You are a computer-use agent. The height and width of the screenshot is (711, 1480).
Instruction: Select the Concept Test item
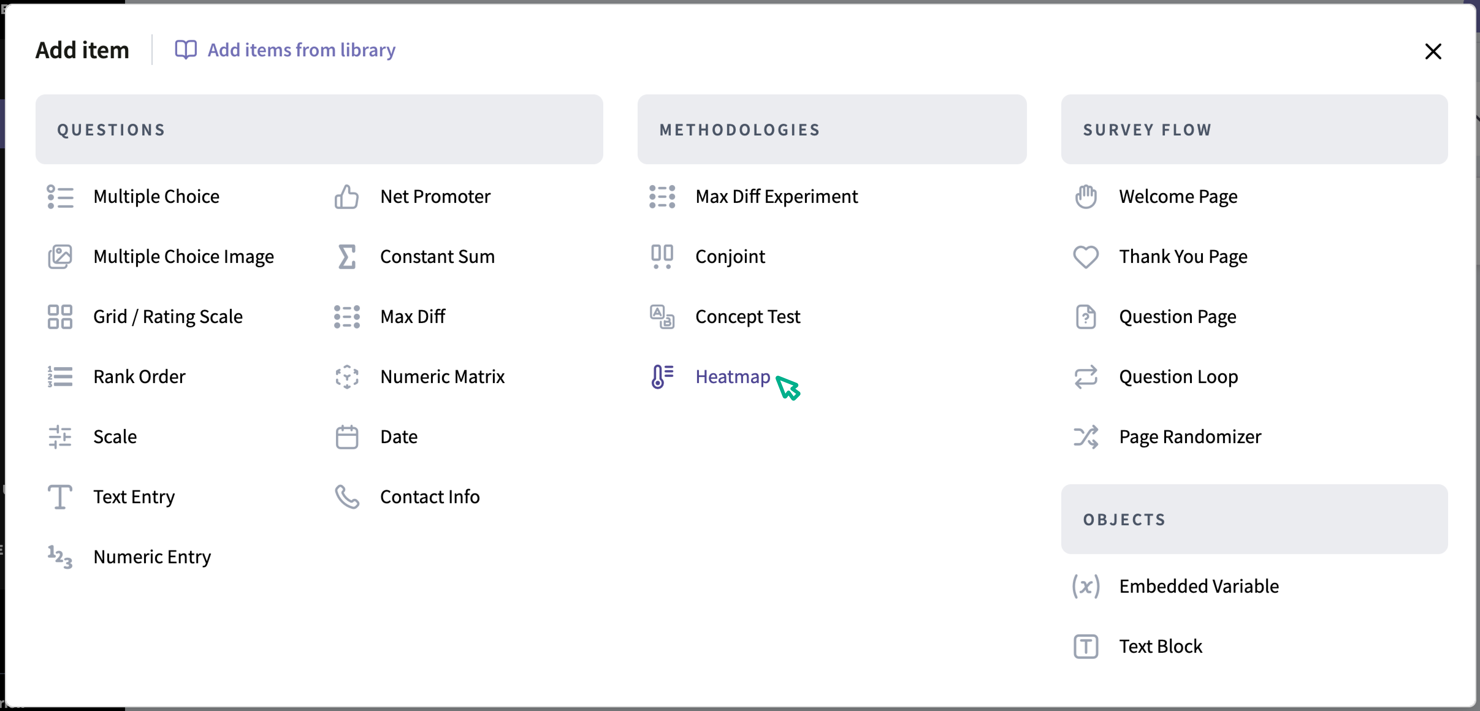(747, 317)
